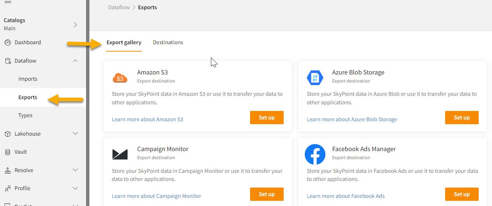
Task: Set up the Amazon S3 export
Action: click(x=267, y=118)
